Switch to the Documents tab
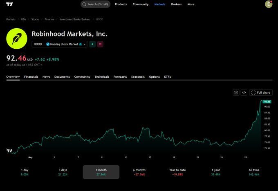 [x=62, y=76]
